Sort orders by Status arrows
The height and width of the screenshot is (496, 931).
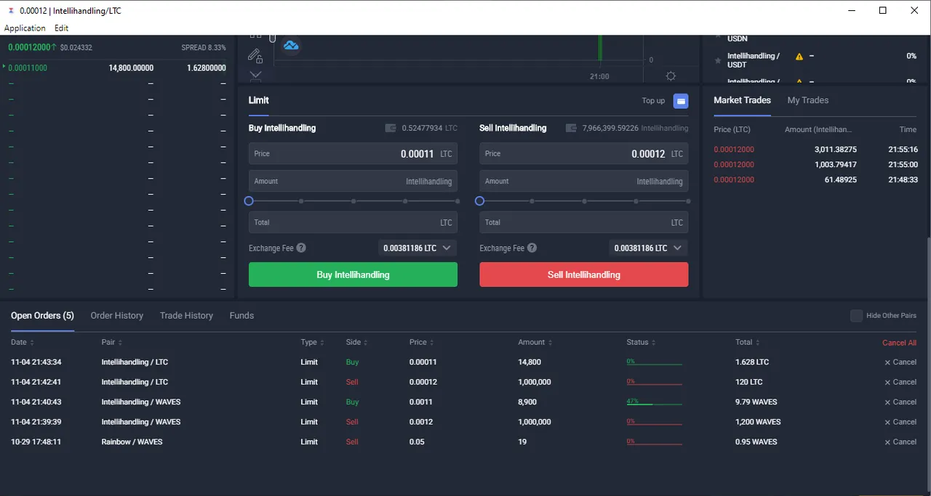(x=654, y=343)
